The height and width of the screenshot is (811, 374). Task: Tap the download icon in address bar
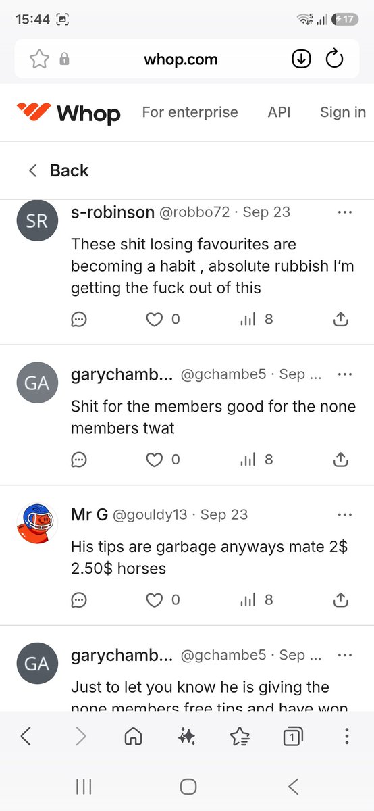pos(301,59)
